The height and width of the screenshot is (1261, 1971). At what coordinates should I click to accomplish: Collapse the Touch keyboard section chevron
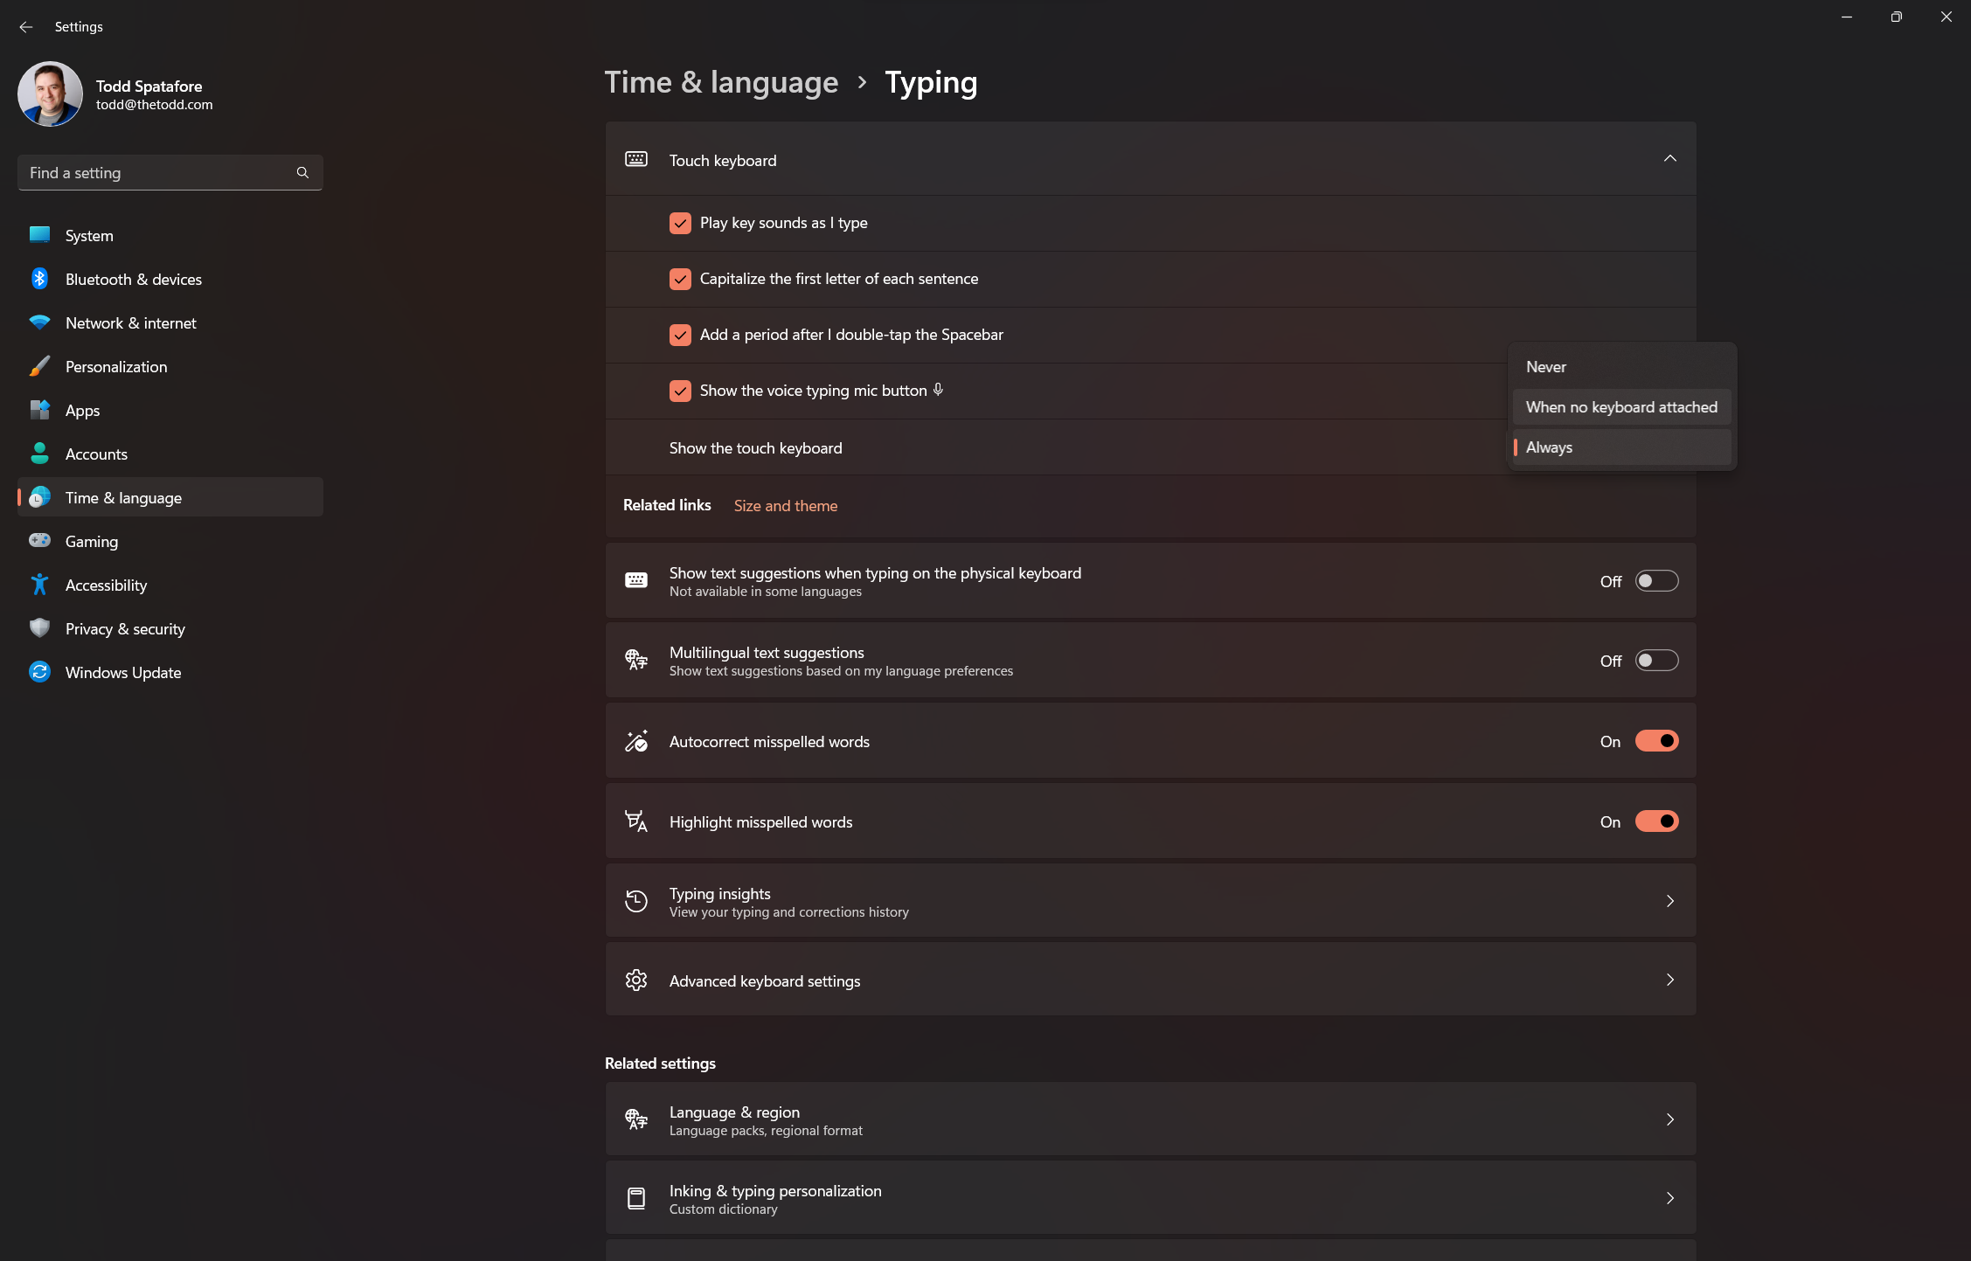(1669, 159)
